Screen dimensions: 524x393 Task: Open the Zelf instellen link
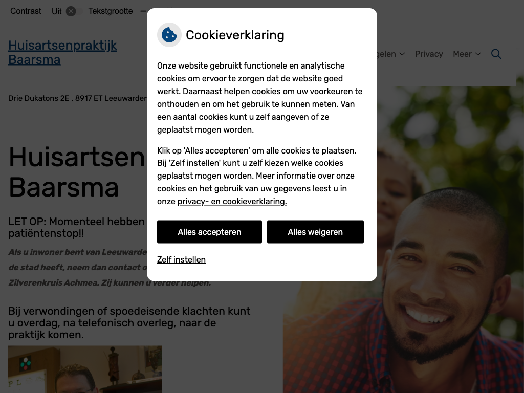tap(182, 259)
